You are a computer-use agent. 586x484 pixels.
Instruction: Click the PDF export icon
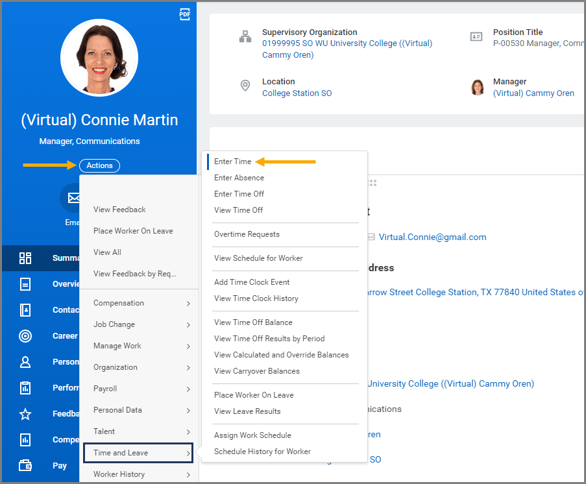(185, 14)
